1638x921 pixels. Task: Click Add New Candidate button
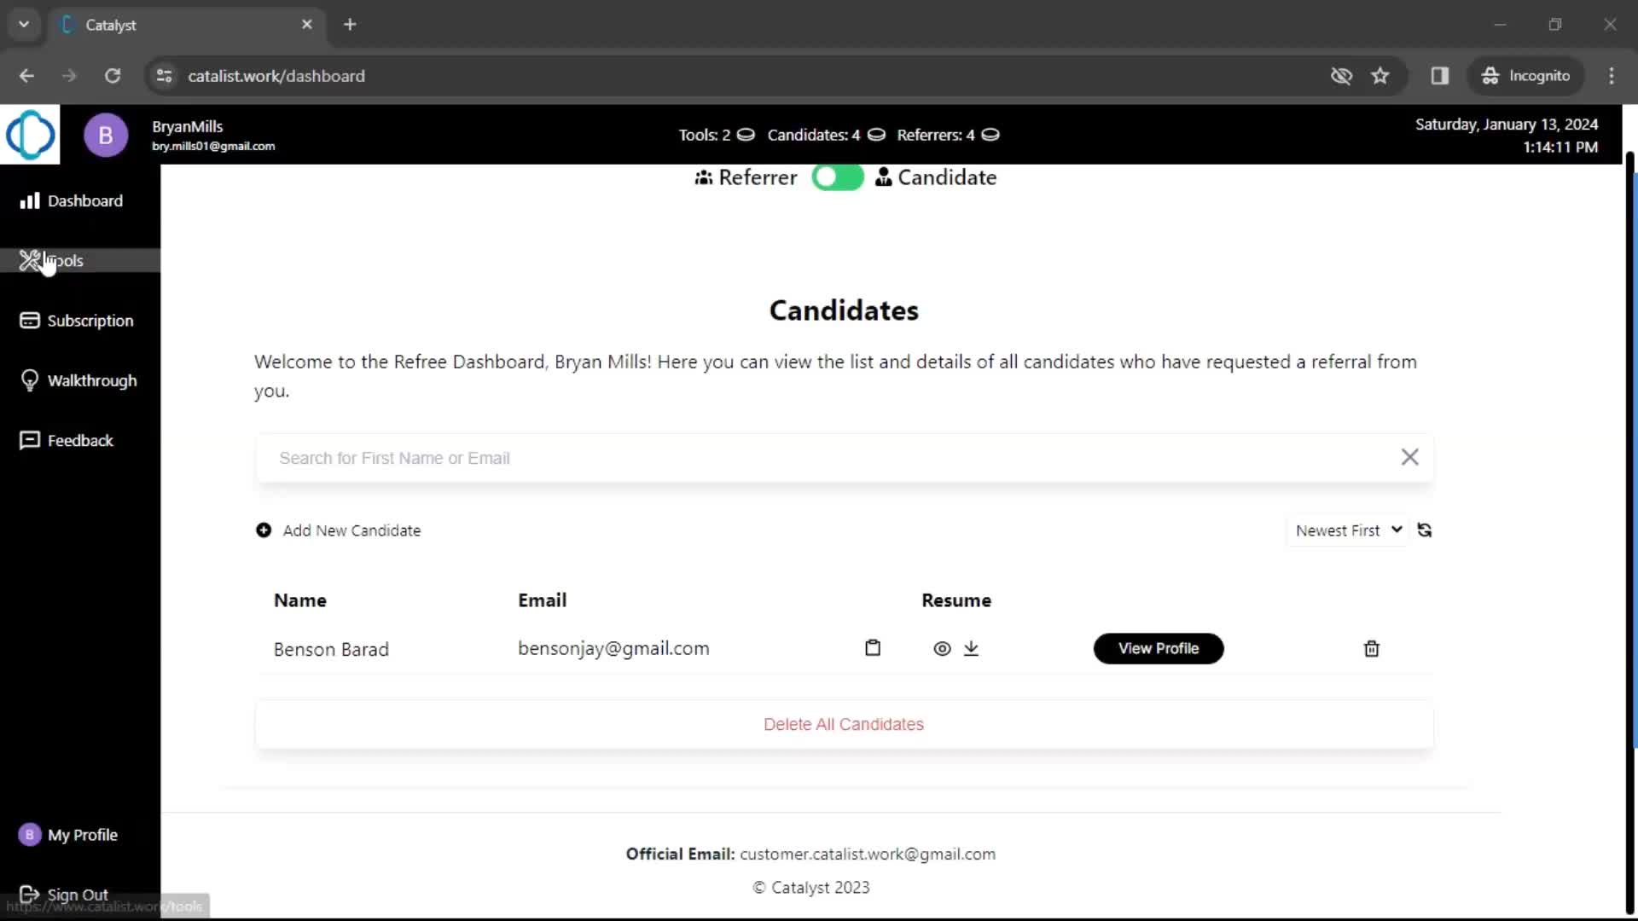[338, 530]
